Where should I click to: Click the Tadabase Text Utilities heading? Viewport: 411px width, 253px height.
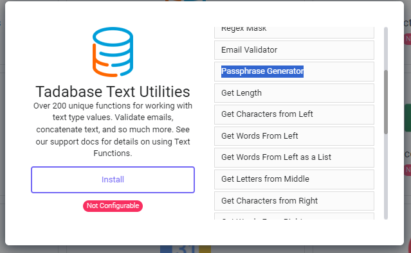tap(113, 92)
